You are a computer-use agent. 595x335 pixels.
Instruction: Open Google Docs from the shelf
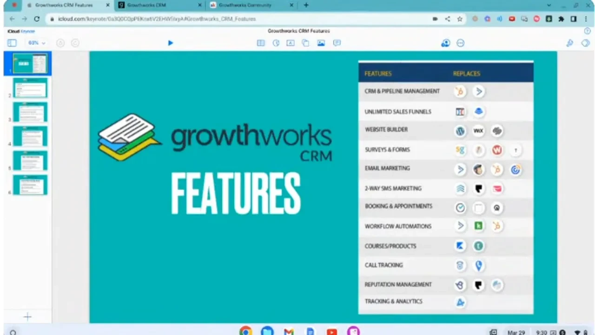(310, 331)
